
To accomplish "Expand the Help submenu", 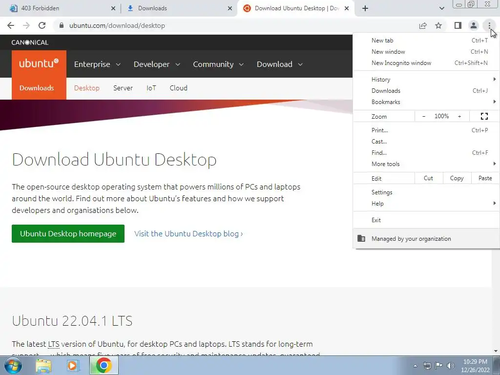I will coord(426,204).
